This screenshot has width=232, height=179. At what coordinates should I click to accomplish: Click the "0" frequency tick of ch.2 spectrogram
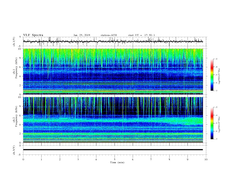pos(21,143)
